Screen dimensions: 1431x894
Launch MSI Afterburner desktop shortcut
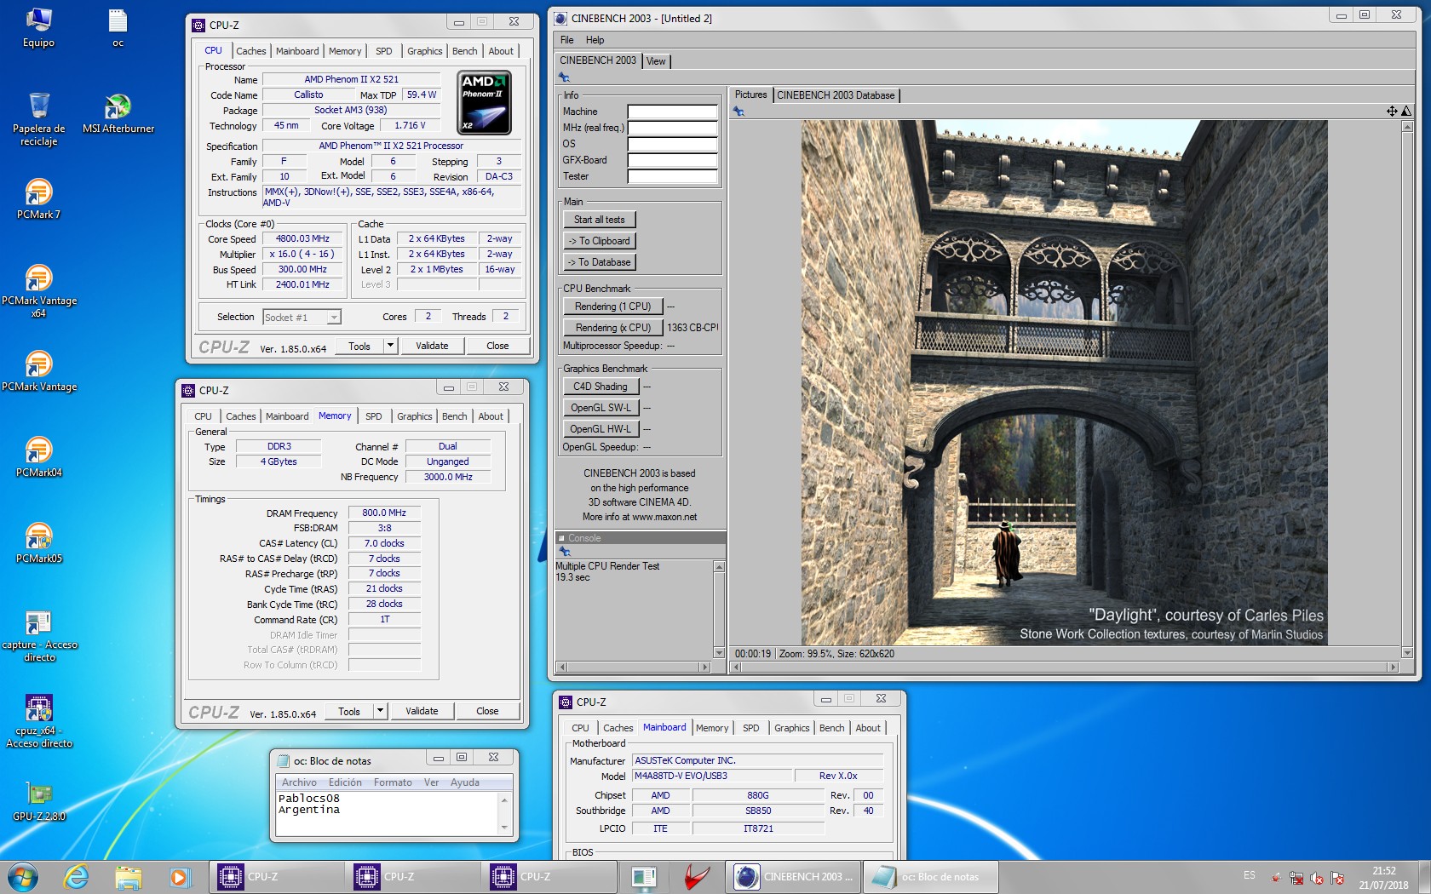(x=118, y=113)
